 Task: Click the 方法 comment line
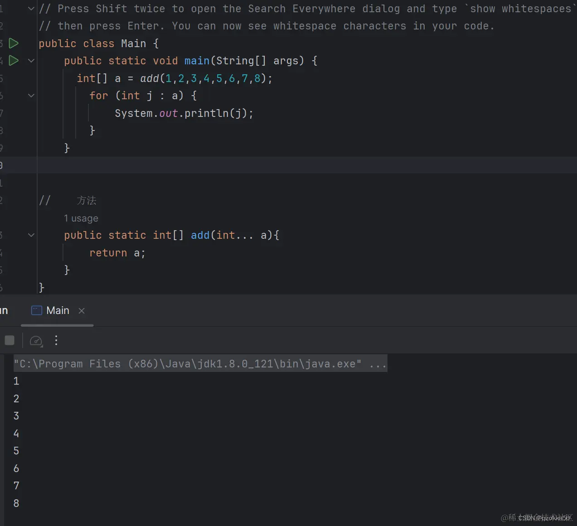(x=68, y=200)
